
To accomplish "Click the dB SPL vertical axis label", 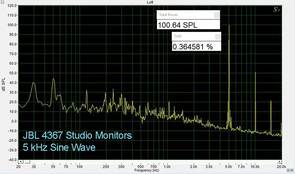I will 4,84.
